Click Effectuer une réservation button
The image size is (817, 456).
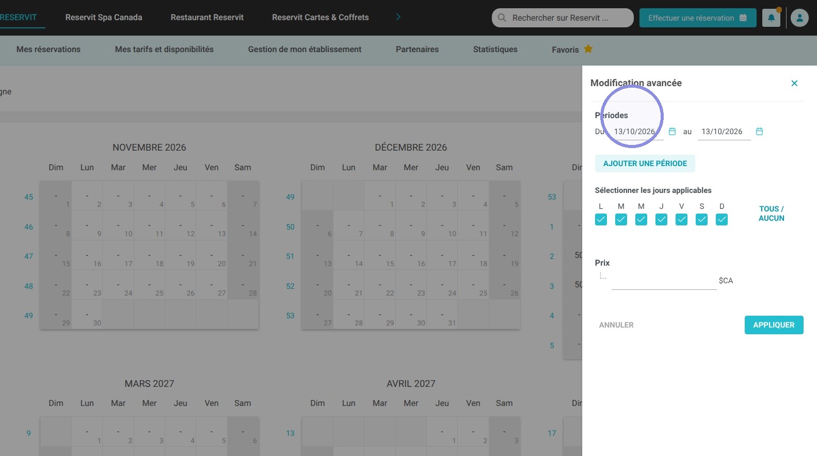698,18
